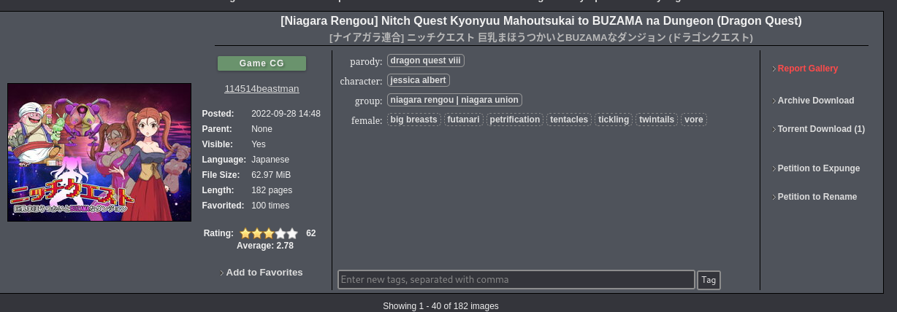Click the Report Gallery link
The width and height of the screenshot is (897, 312).
pyautogui.click(x=807, y=69)
